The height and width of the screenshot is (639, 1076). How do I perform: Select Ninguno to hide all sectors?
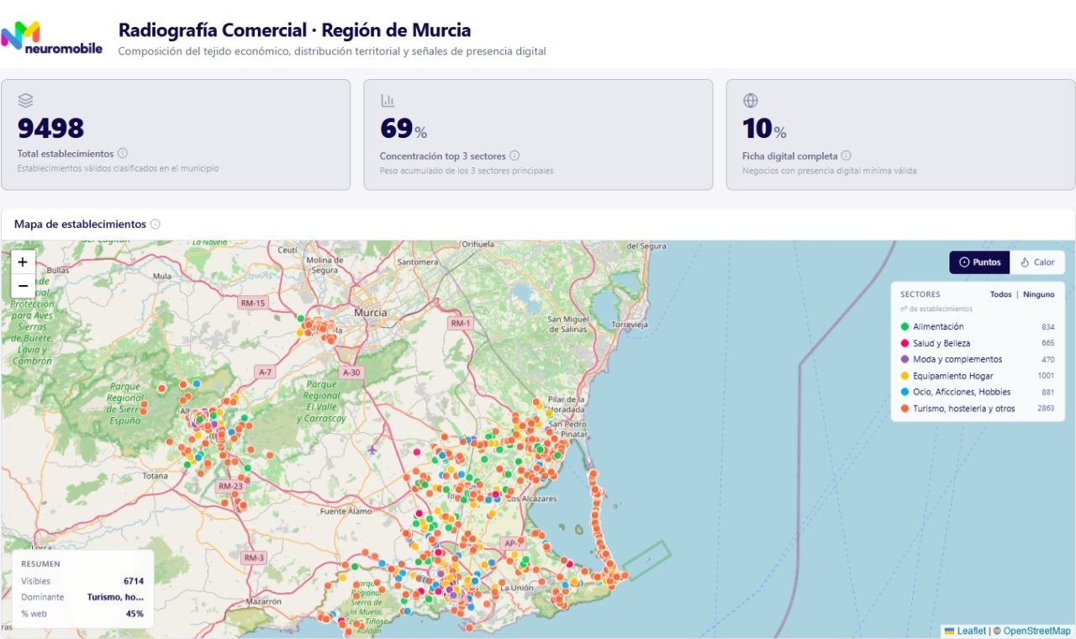tap(1038, 294)
